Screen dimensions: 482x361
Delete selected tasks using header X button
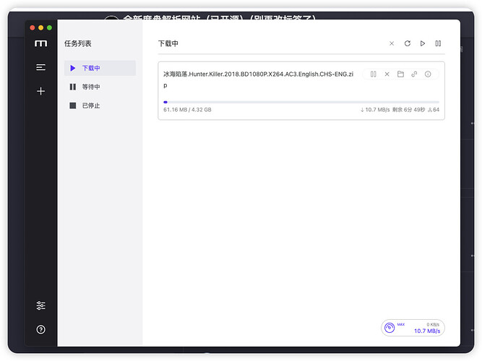coord(392,43)
